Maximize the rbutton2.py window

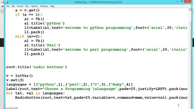click(182, 2)
